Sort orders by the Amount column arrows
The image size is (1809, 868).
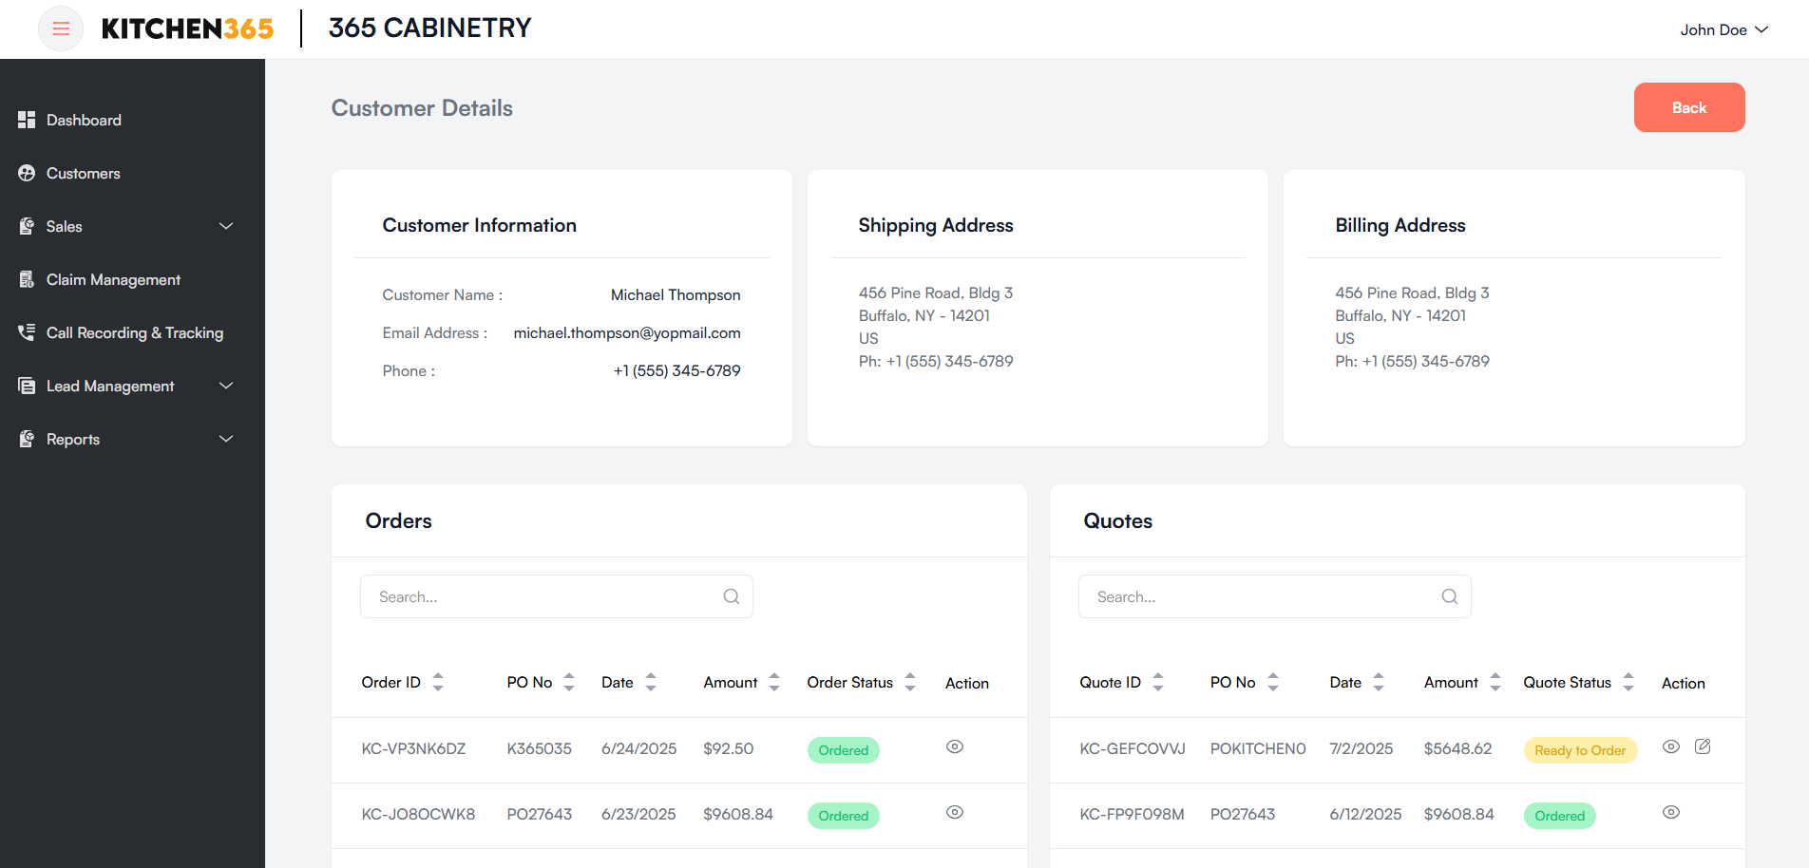[x=774, y=682]
